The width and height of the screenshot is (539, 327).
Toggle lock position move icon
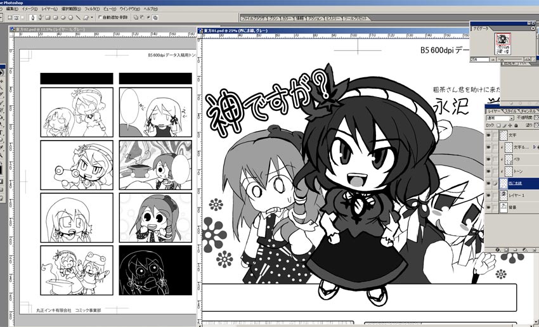tap(510, 125)
